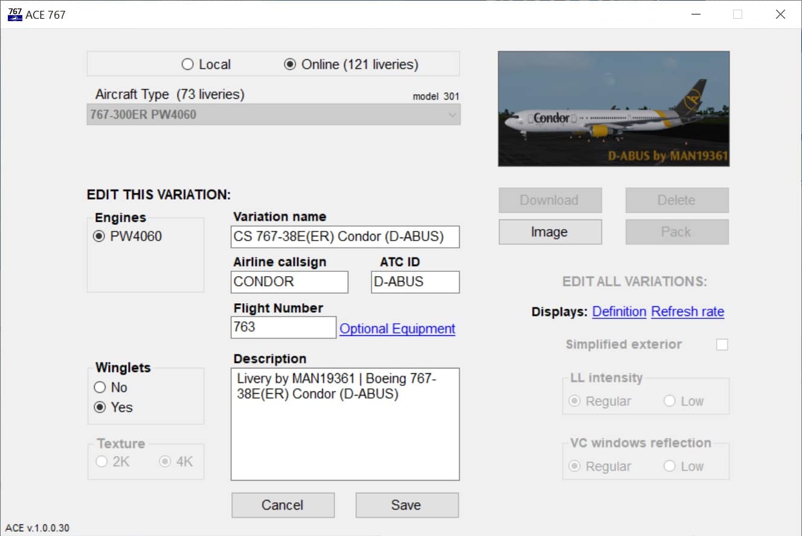Image resolution: width=802 pixels, height=536 pixels.
Task: Click the Airline callsign field
Action: [x=289, y=282]
